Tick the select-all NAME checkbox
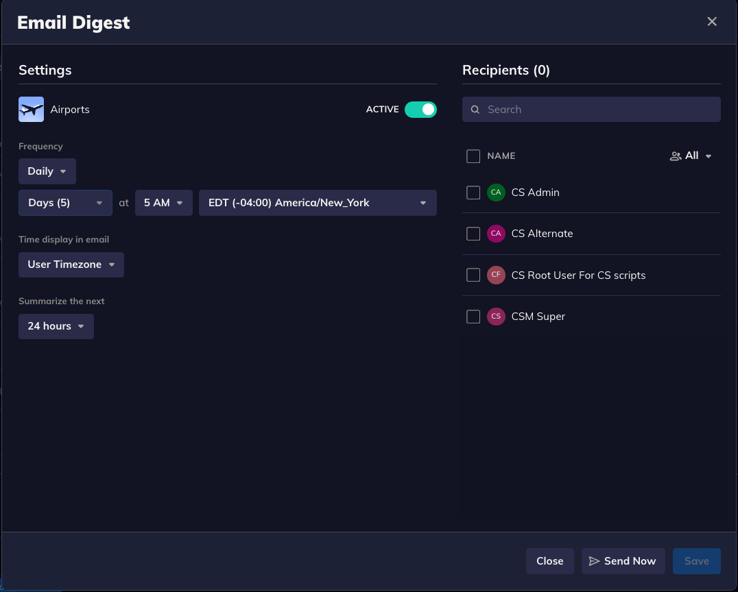Screen dimensions: 738x592 [473, 156]
